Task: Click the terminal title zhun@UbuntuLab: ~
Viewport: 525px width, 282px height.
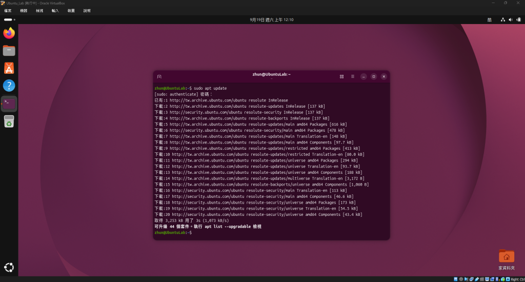Action: (x=272, y=74)
